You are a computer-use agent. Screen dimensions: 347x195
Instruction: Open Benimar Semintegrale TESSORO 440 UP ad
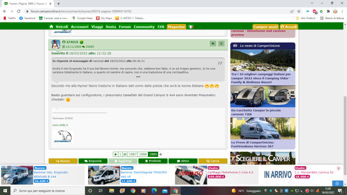click(x=144, y=175)
